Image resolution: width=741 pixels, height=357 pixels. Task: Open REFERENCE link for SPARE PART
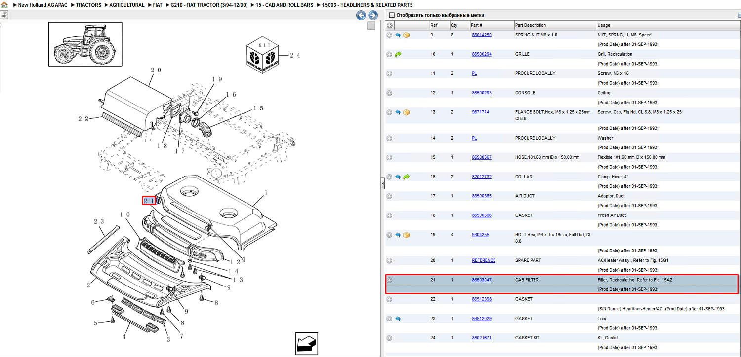tap(484, 260)
